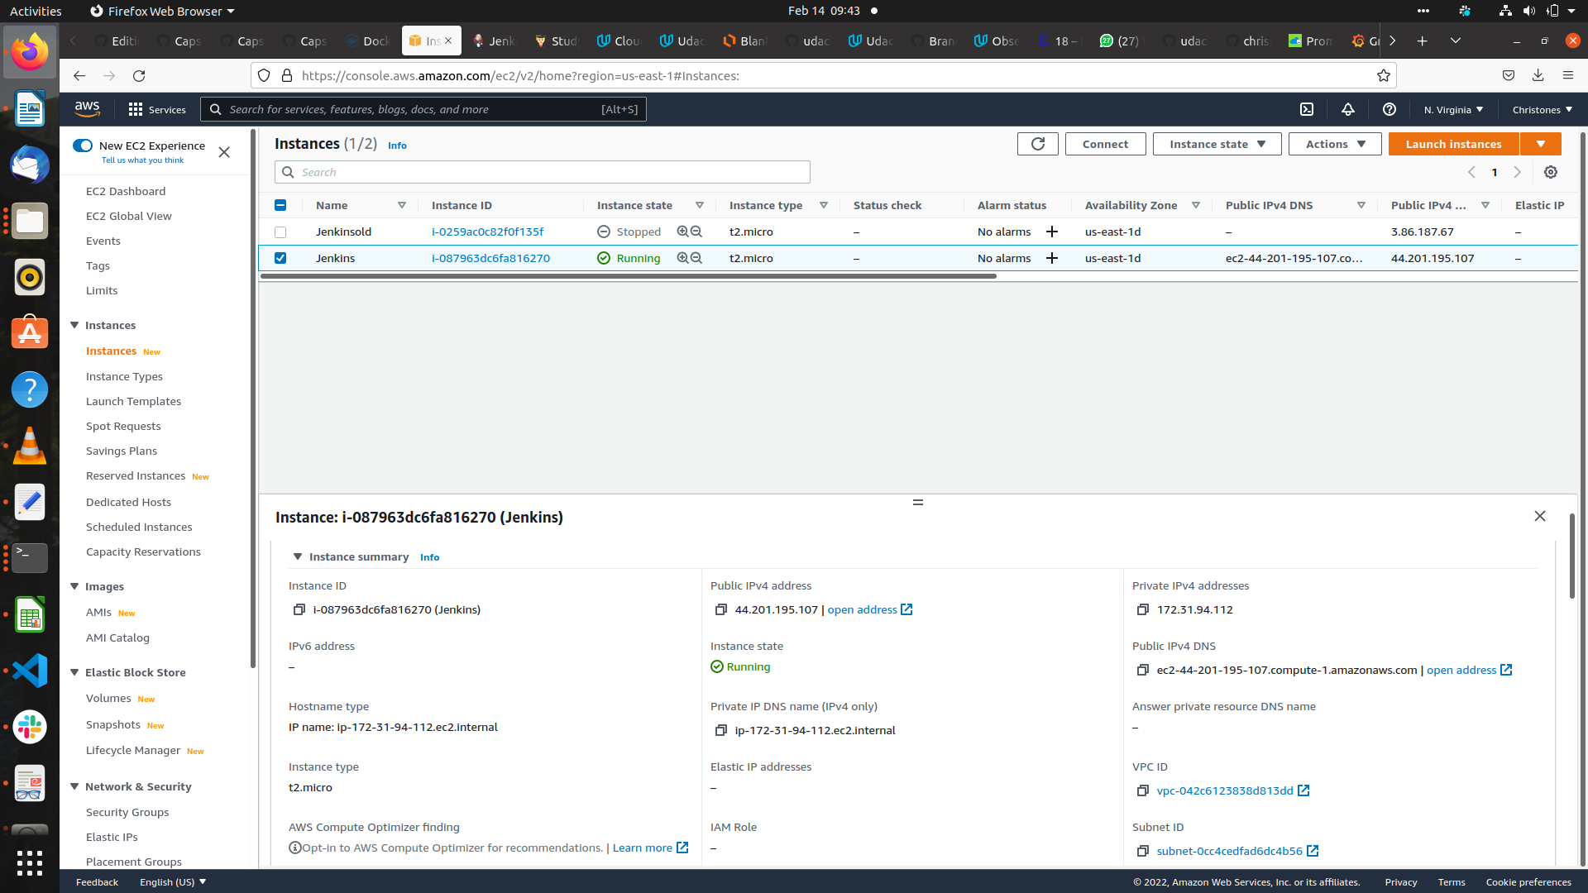This screenshot has width=1588, height=893.
Task: Click the search magnifier icon in EC2
Action: [x=288, y=171]
